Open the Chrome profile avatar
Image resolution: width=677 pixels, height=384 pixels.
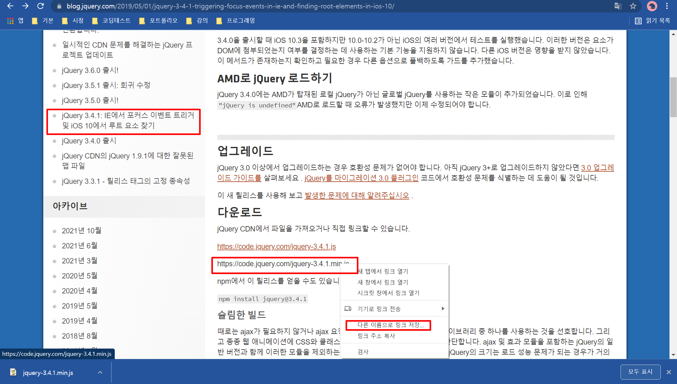tap(652, 6)
